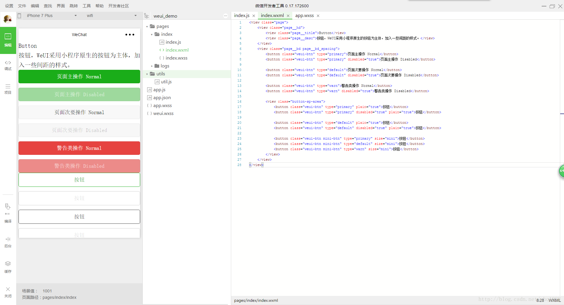Open the 工具 menu
The height and width of the screenshot is (305, 564).
click(x=87, y=6)
